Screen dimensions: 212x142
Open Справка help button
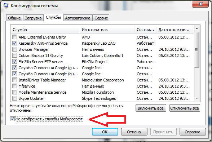(x=193, y=132)
